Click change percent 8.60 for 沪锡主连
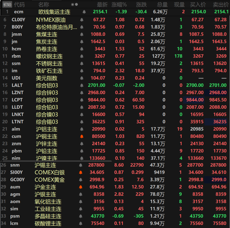Image resolution: width=230 pixels, height=228 pixels. pos(119,165)
